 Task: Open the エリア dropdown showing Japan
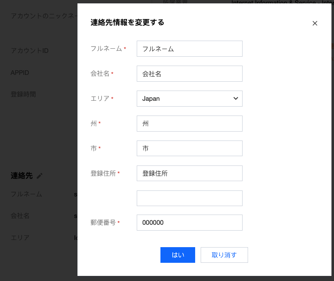[x=189, y=99]
